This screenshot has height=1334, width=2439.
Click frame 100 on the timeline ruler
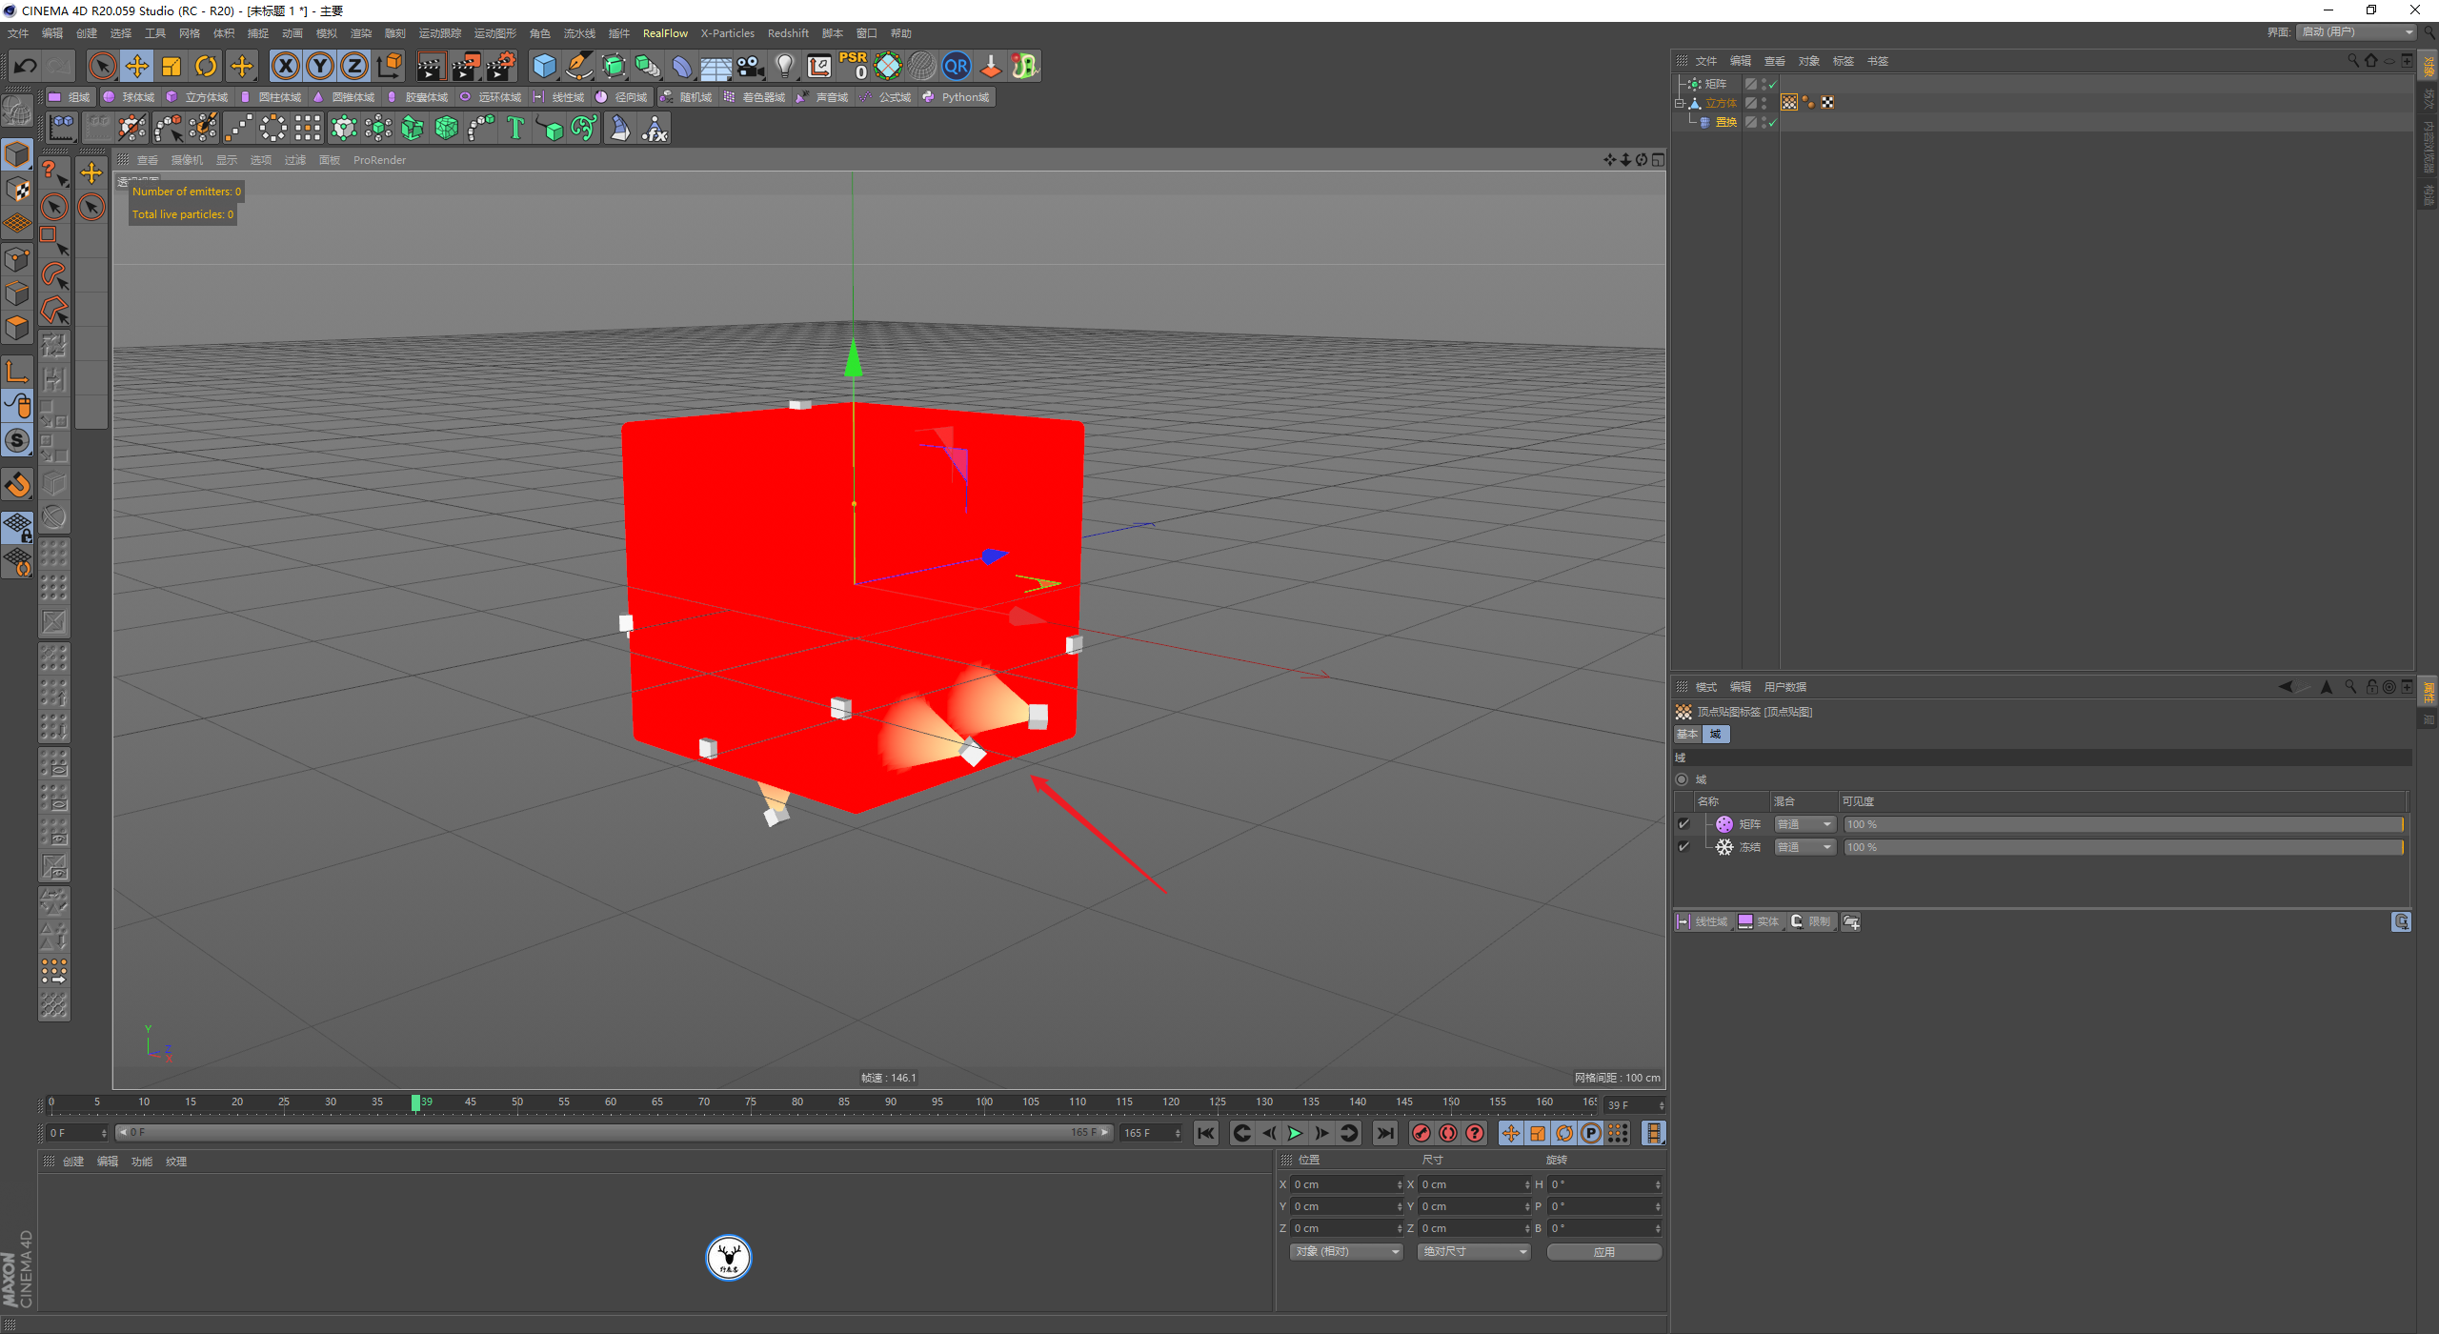point(984,1102)
